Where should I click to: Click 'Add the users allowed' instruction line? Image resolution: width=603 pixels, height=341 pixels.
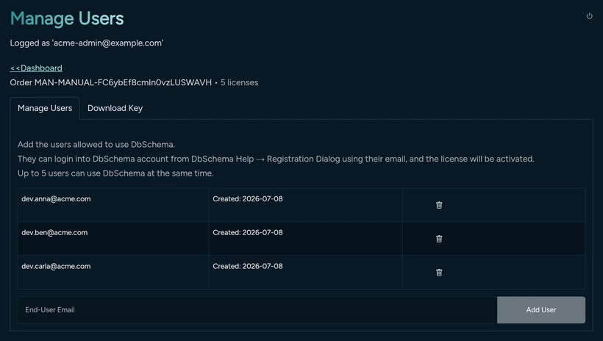pyautogui.click(x=96, y=145)
